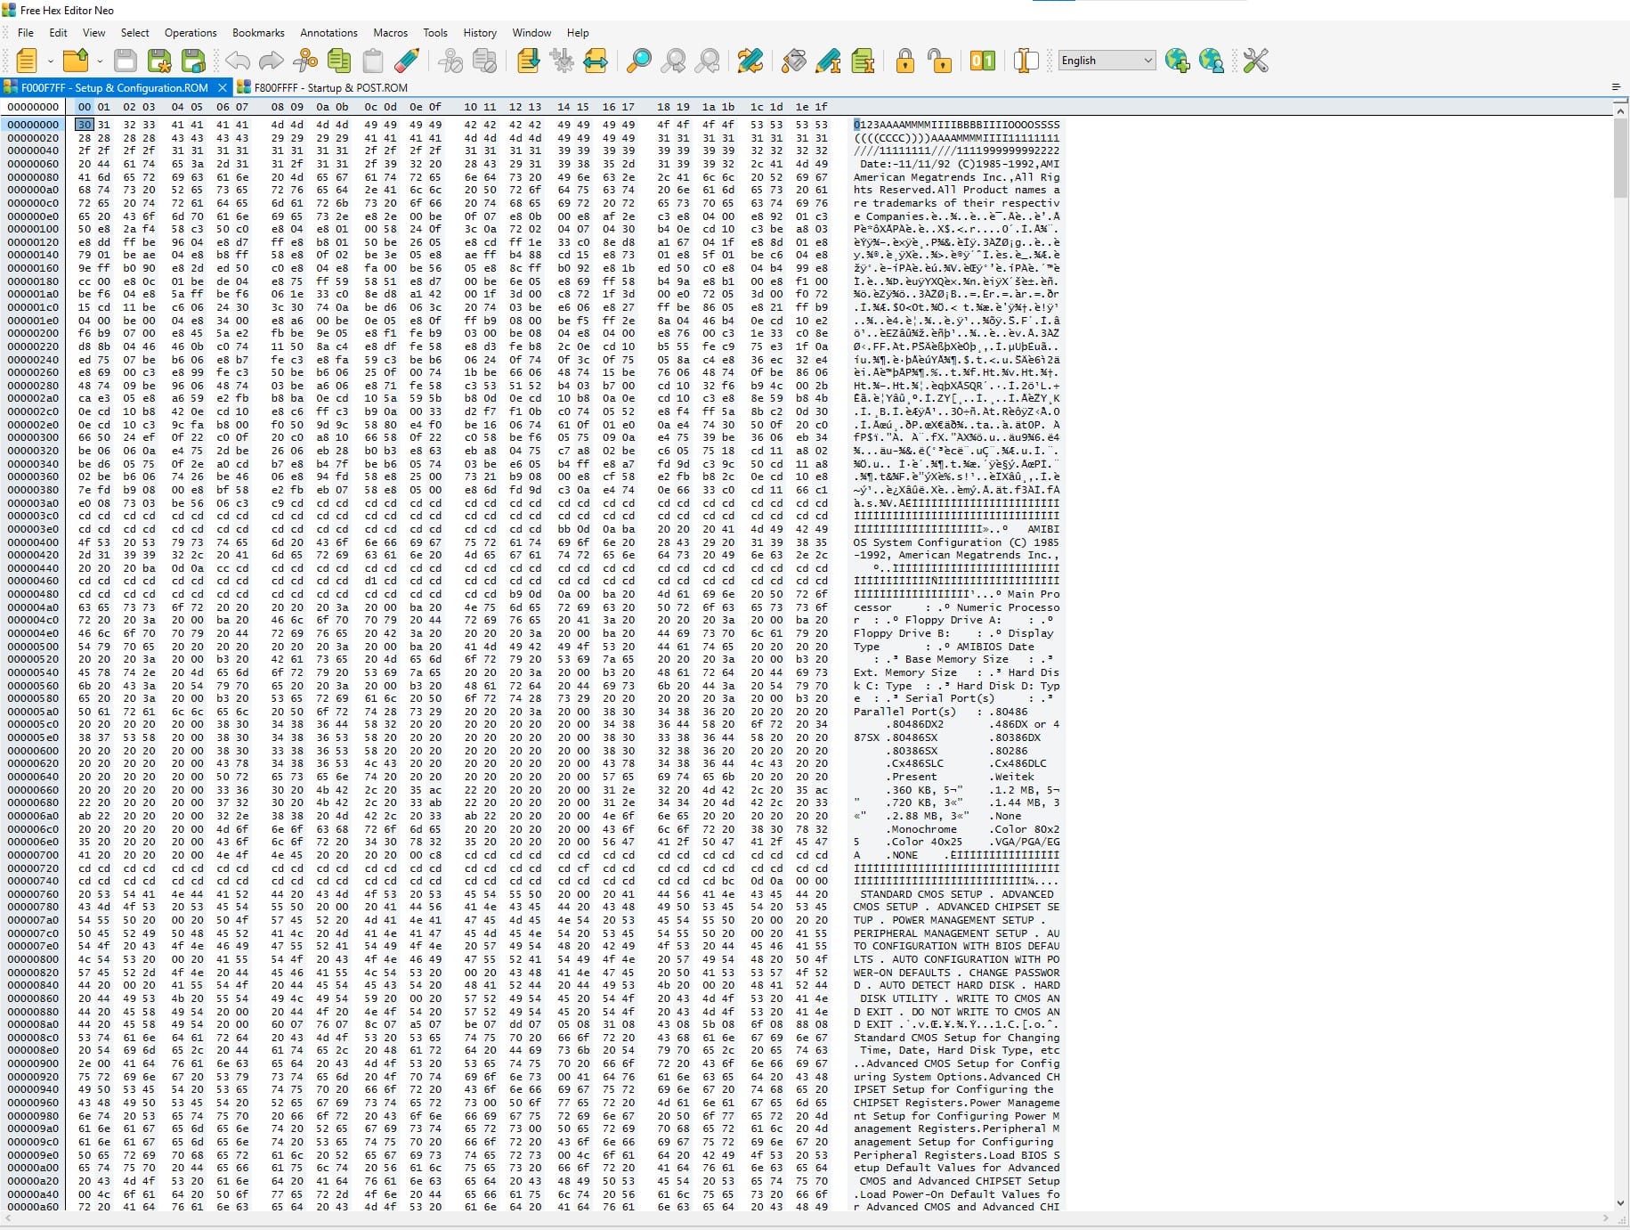Select hex byte 30 at offset 00000000
The width and height of the screenshot is (1630, 1230).
click(x=83, y=125)
